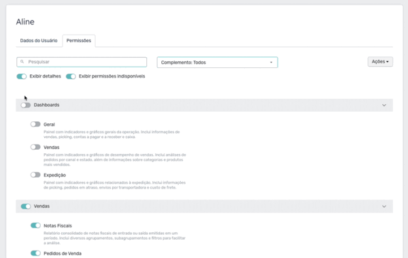The image size is (408, 258).
Task: Toggle Exibir permissões indisponíveis switch
Action: pyautogui.click(x=71, y=76)
